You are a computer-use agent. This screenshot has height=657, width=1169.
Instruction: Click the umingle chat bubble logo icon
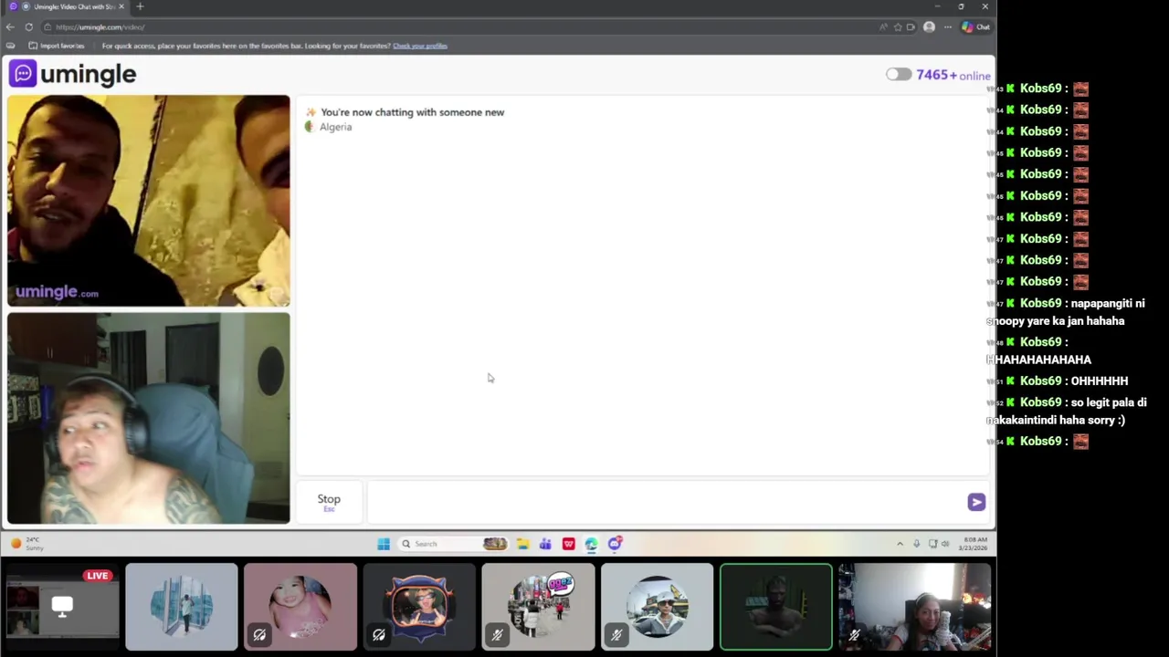(23, 73)
